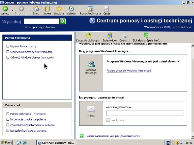Viewport: 194px width, 145px height.
Task: Open the Indeks book icon
Action: [47, 10]
